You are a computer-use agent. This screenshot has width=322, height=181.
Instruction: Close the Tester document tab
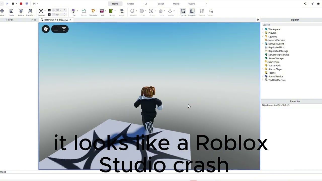pos(70,20)
